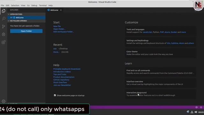Toggle Show welcome page on startup
This screenshot has width=204, height=115.
tap(55, 95)
